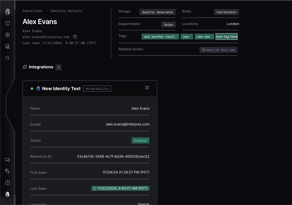Click the Interpres logo in the sidebar
This screenshot has width=292, height=205.
tap(7, 12)
